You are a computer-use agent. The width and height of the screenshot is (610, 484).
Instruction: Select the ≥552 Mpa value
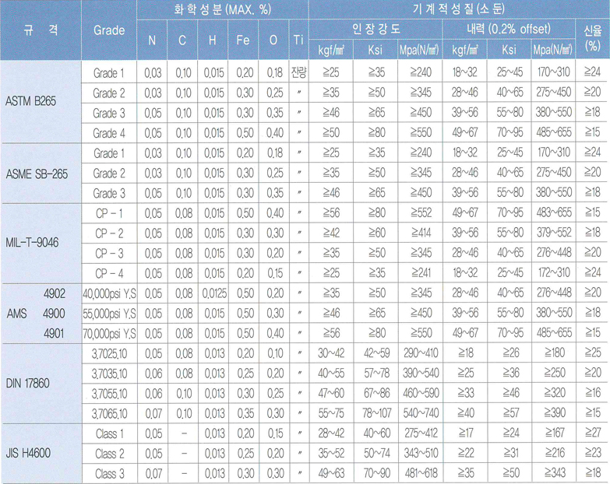(421, 213)
